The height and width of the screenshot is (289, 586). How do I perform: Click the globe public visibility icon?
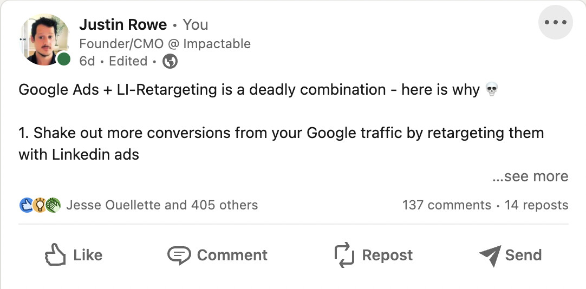click(x=170, y=61)
